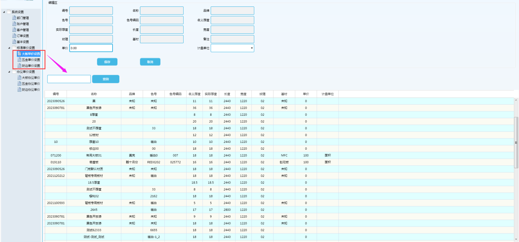The image size is (519, 242).
Task: Click the MFC base material cell
Action: pyautogui.click(x=284, y=156)
